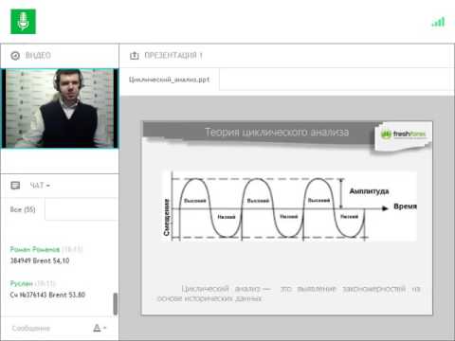Click the Сообщение message input field
455x341 pixels.
(x=49, y=329)
